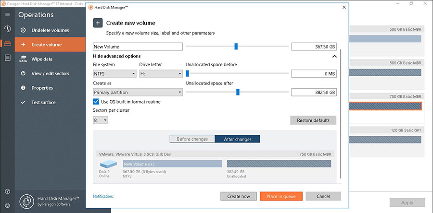The image size is (433, 213).
Task: Open the File system NTFS dropdown
Action: tap(115, 74)
